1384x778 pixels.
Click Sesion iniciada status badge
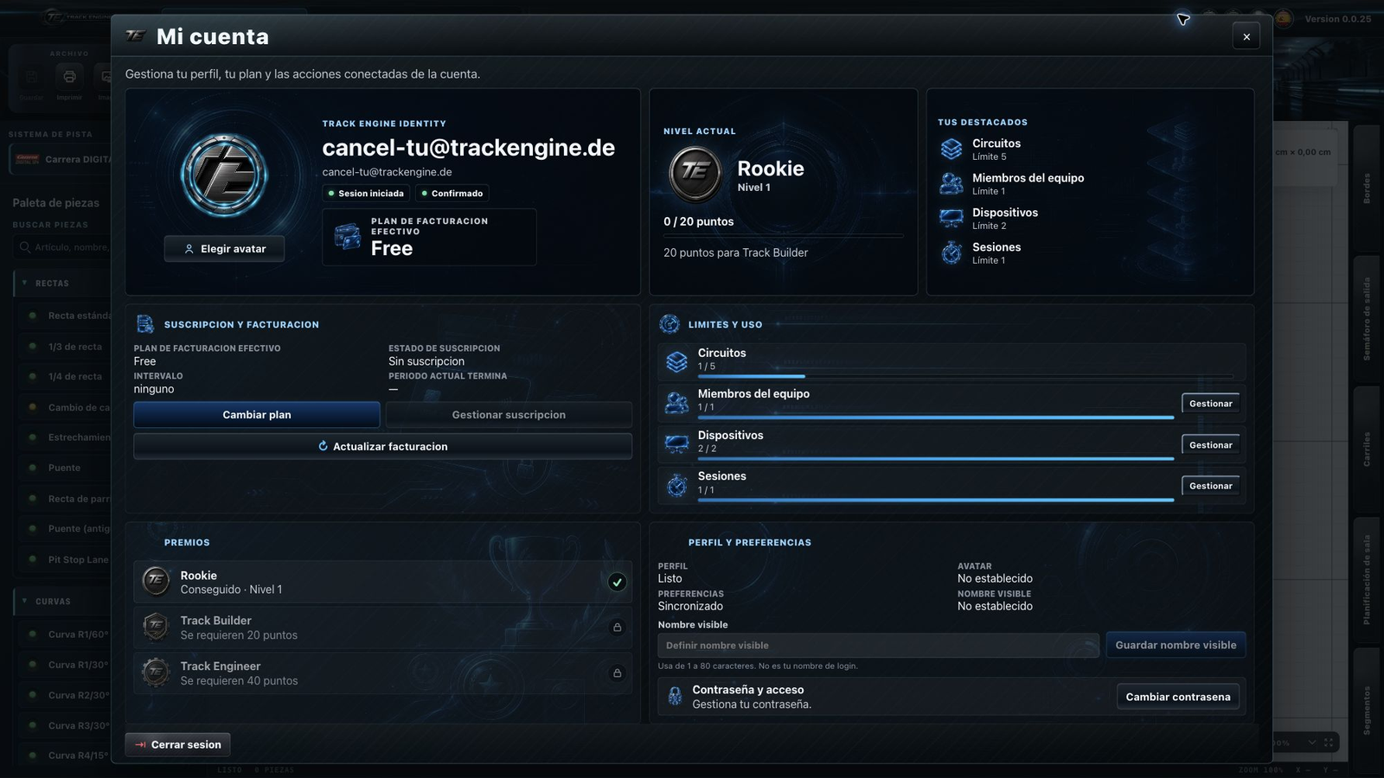tap(366, 194)
